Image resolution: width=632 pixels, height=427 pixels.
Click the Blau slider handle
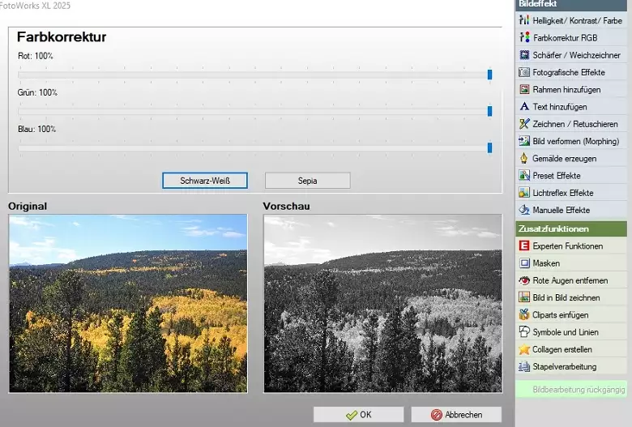[x=489, y=147]
